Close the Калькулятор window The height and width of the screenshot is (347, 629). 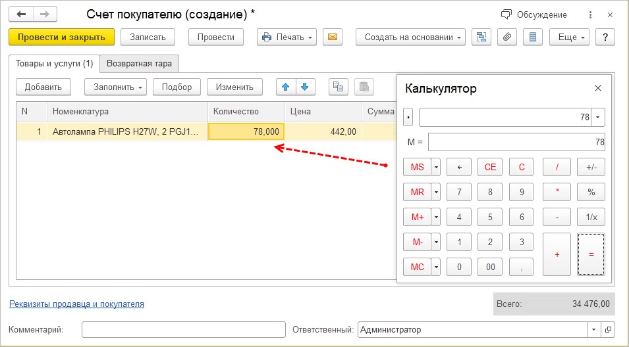598,88
